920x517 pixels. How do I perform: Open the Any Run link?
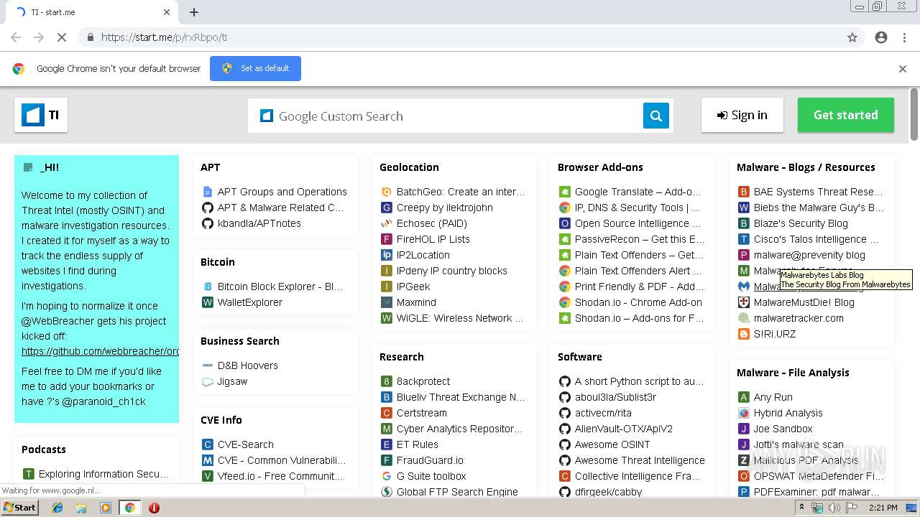pyautogui.click(x=773, y=397)
